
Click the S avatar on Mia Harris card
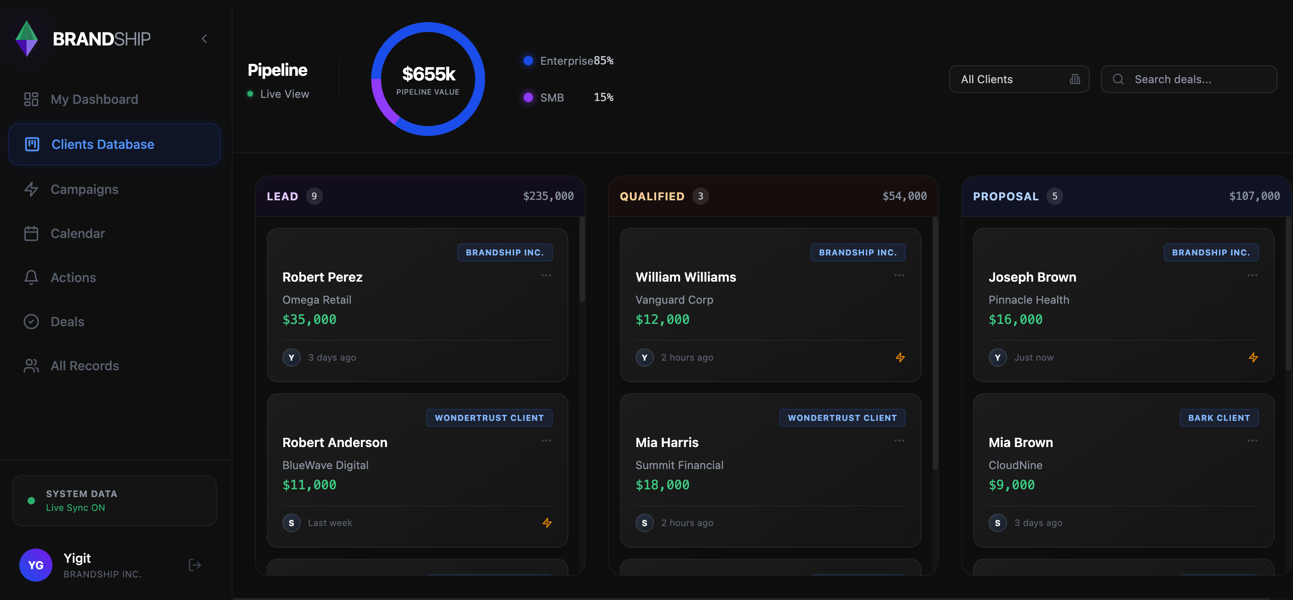[x=644, y=523]
